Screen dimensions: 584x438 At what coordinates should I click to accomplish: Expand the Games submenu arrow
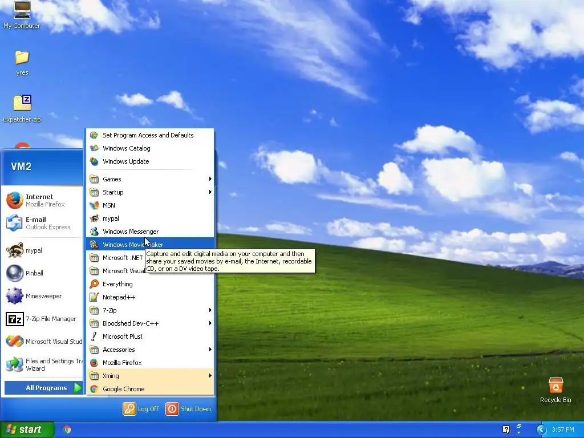[x=210, y=179]
